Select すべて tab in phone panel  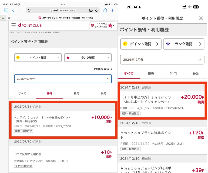pos(129,74)
